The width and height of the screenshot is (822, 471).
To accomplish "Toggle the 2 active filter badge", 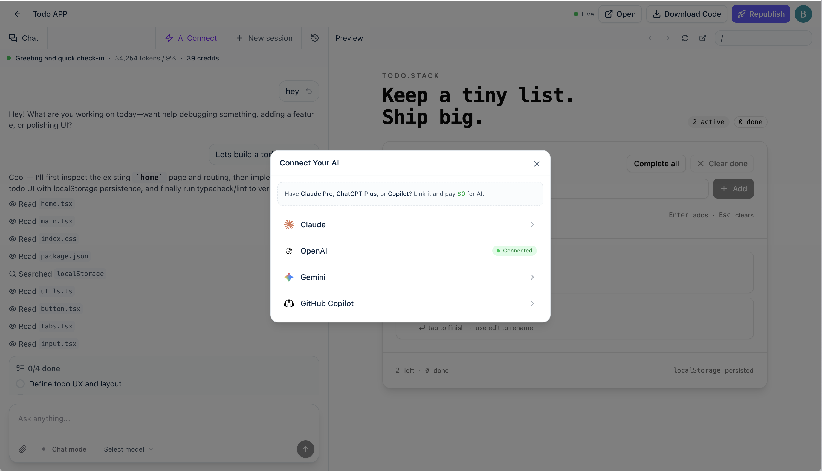I will (x=708, y=122).
